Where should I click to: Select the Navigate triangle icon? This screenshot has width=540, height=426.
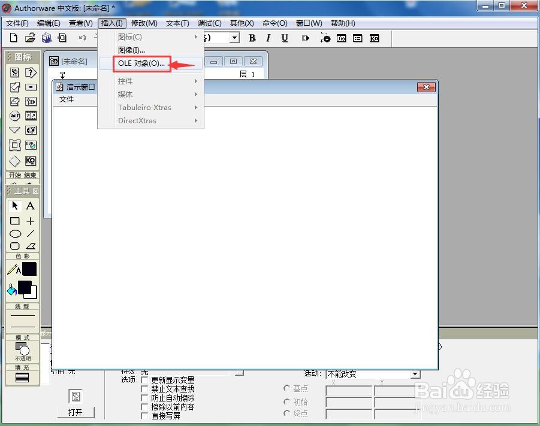[14, 130]
